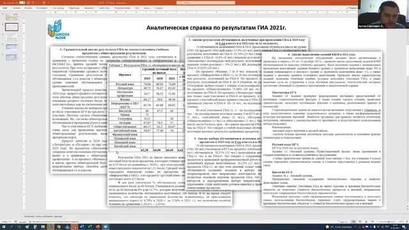This screenshot has width=409, height=230.
Task: Open the Рецензирование ribbon tab
Action: [x=122, y=8]
